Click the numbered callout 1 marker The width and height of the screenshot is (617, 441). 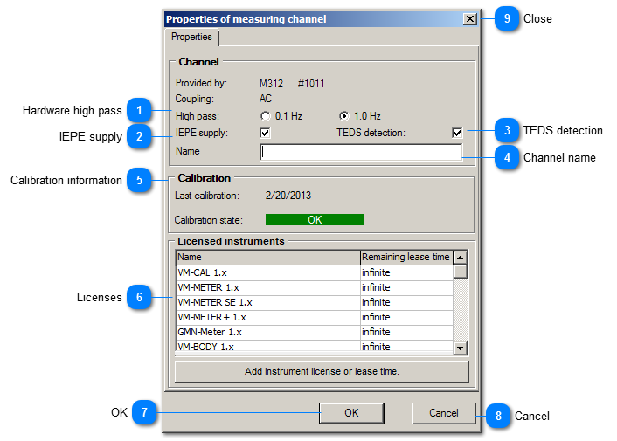[x=137, y=111]
